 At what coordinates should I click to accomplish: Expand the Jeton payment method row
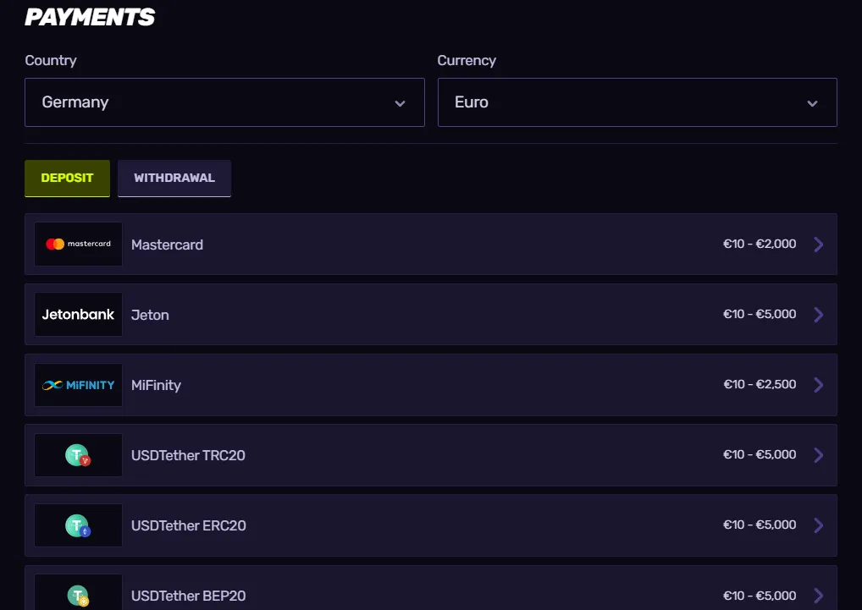[x=818, y=314]
